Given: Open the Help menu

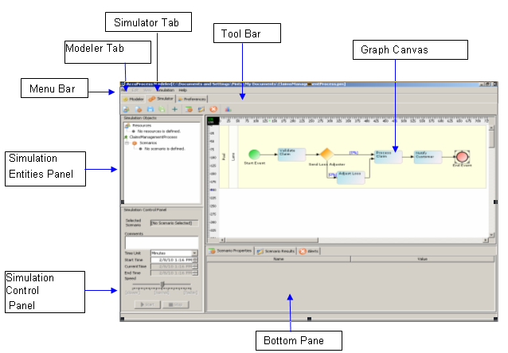Looking at the screenshot, I should [x=183, y=90].
